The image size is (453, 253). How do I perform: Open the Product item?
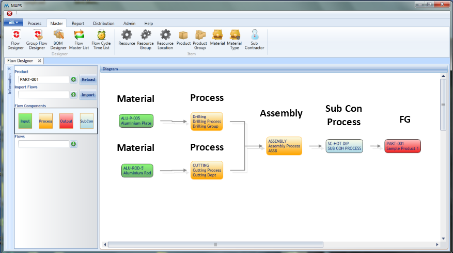point(183,38)
